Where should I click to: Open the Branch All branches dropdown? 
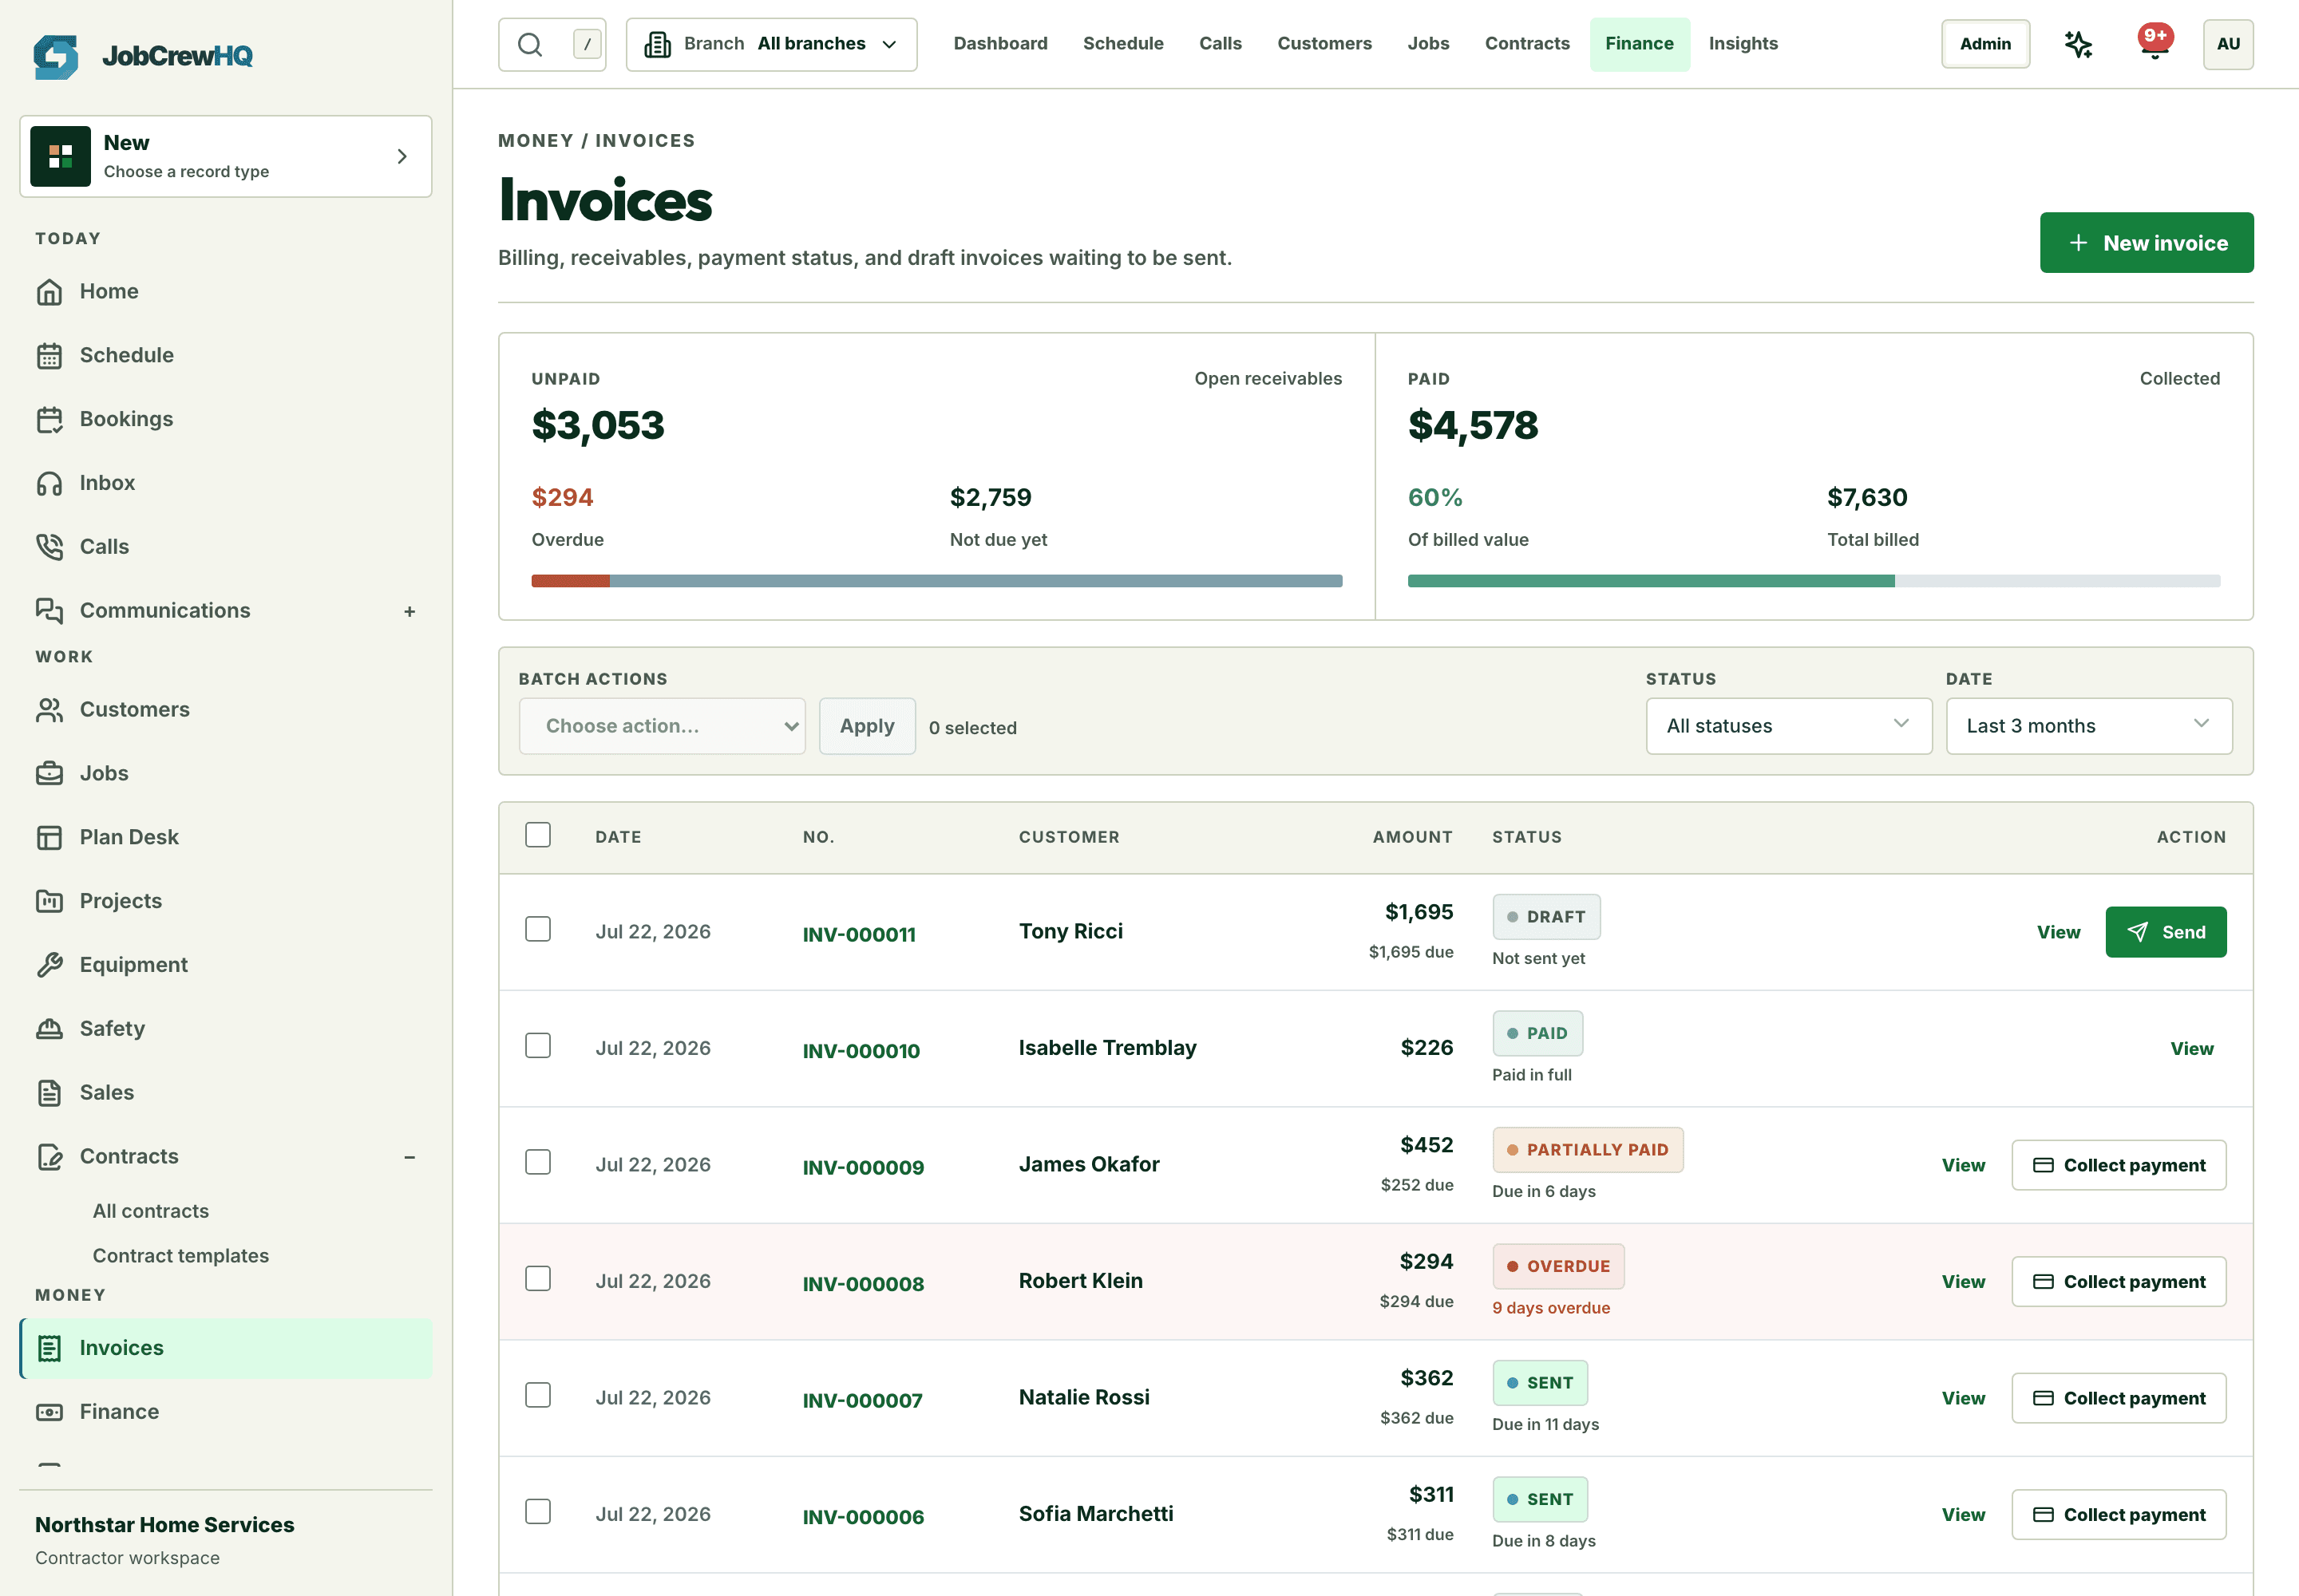[771, 44]
